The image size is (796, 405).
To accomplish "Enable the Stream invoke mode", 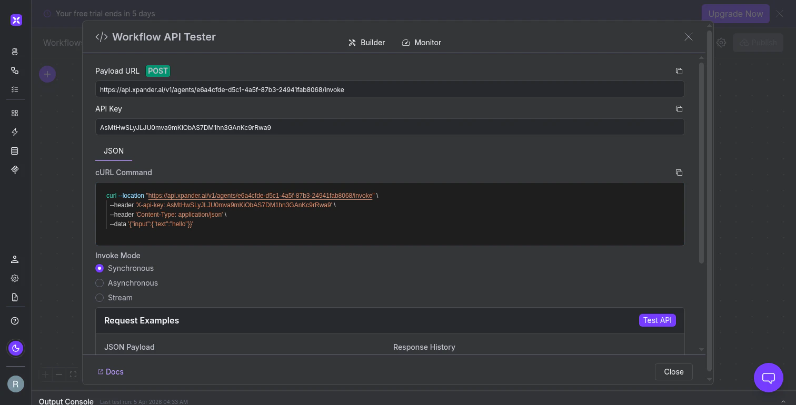I will tap(100, 298).
